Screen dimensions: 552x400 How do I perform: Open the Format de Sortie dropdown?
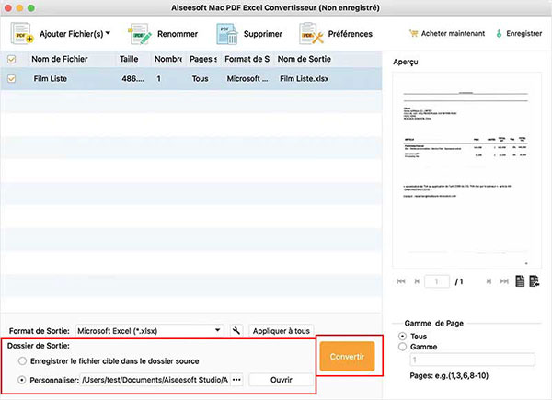(150, 331)
